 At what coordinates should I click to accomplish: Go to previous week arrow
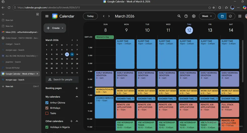tap(104, 16)
